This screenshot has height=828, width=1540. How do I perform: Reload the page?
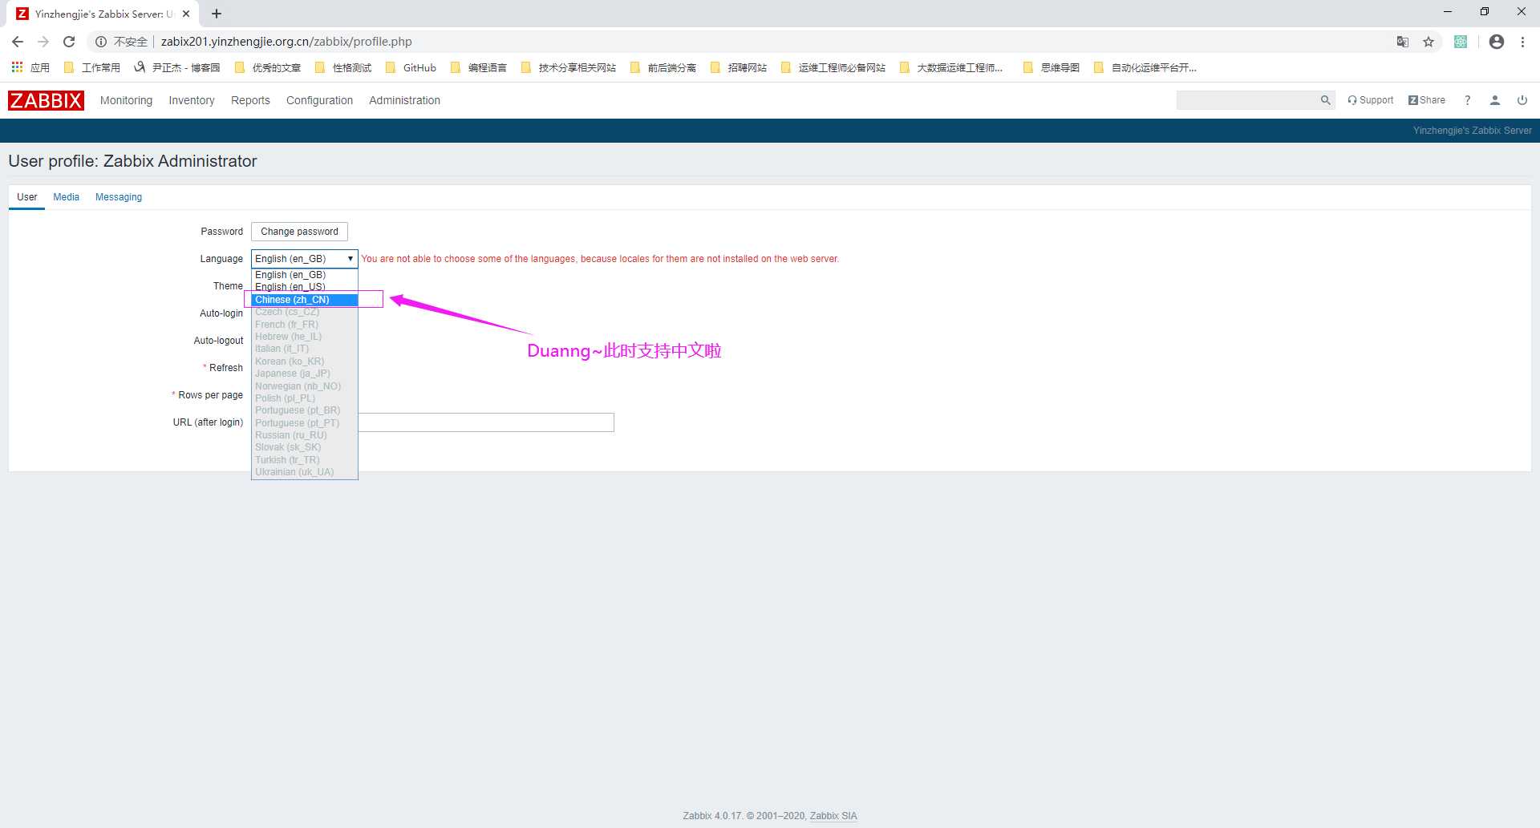click(69, 42)
